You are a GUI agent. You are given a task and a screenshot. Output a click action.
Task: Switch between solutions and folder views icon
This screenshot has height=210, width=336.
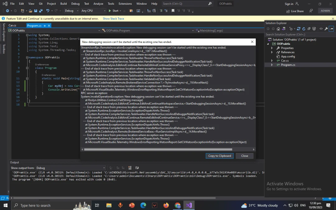(283, 29)
